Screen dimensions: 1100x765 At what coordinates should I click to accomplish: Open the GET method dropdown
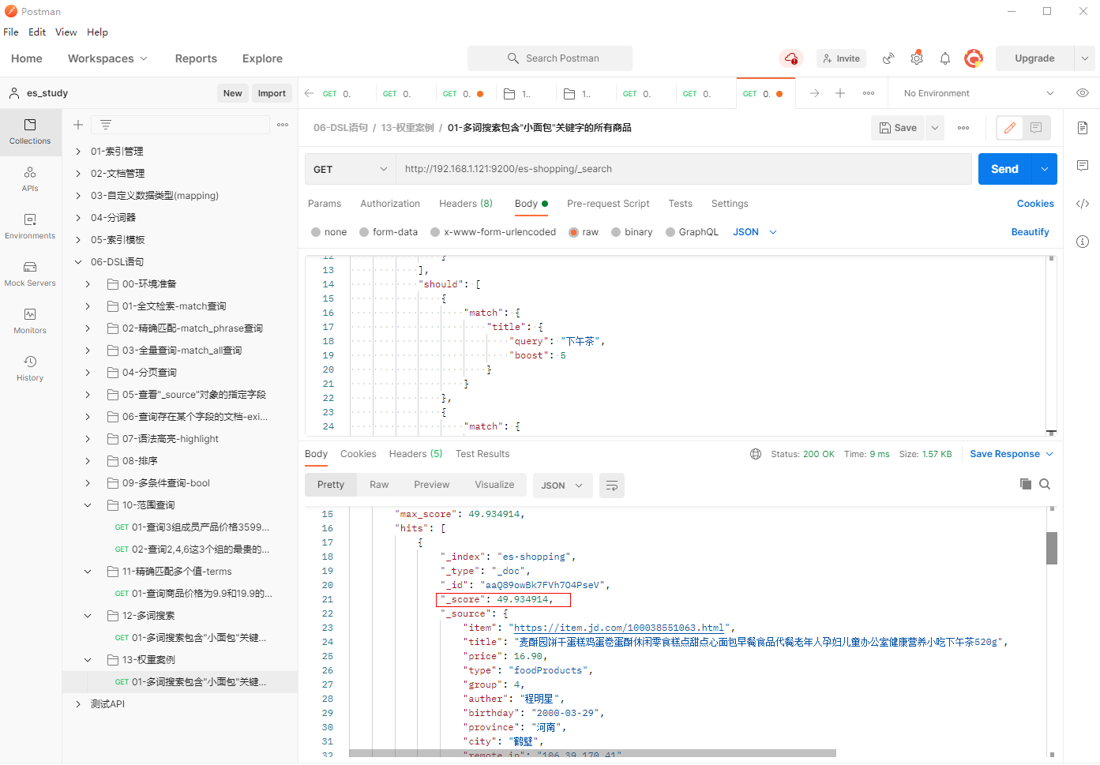350,169
